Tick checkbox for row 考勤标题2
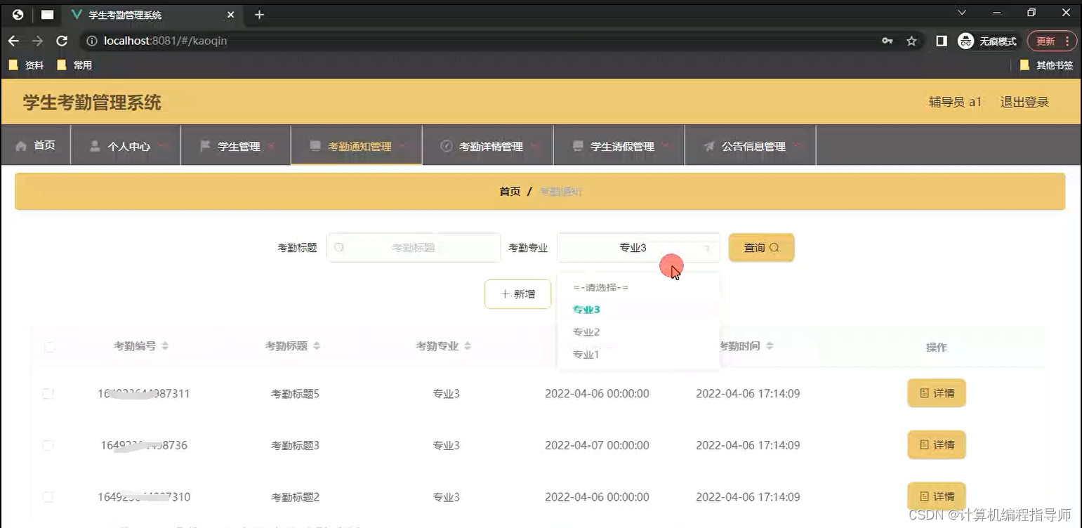The image size is (1082, 528). pyautogui.click(x=48, y=497)
